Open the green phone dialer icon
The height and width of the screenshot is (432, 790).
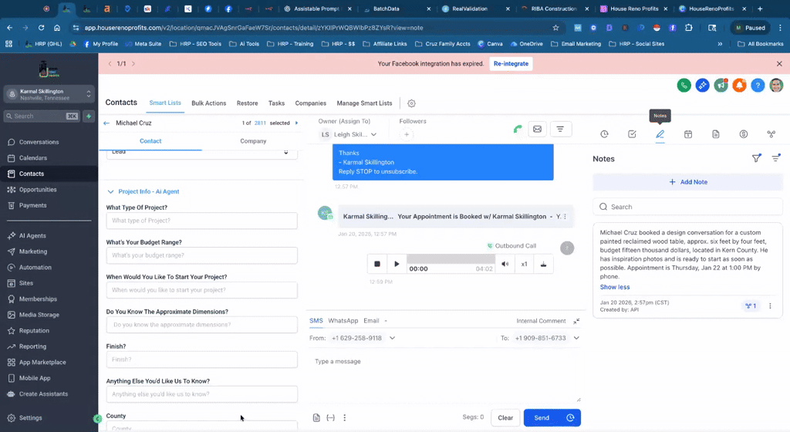click(x=684, y=85)
